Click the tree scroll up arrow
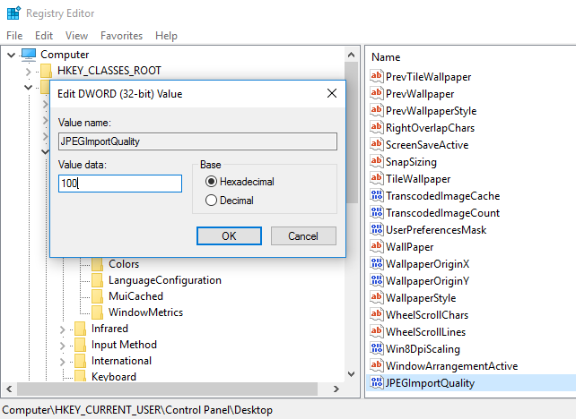 tap(351, 55)
